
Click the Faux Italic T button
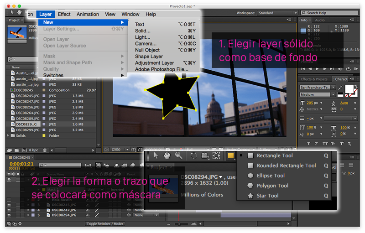coord(316,144)
